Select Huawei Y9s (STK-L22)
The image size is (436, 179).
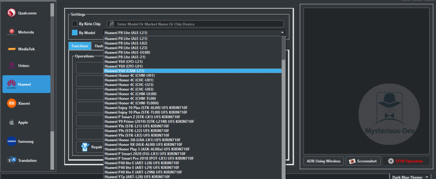[192, 131]
